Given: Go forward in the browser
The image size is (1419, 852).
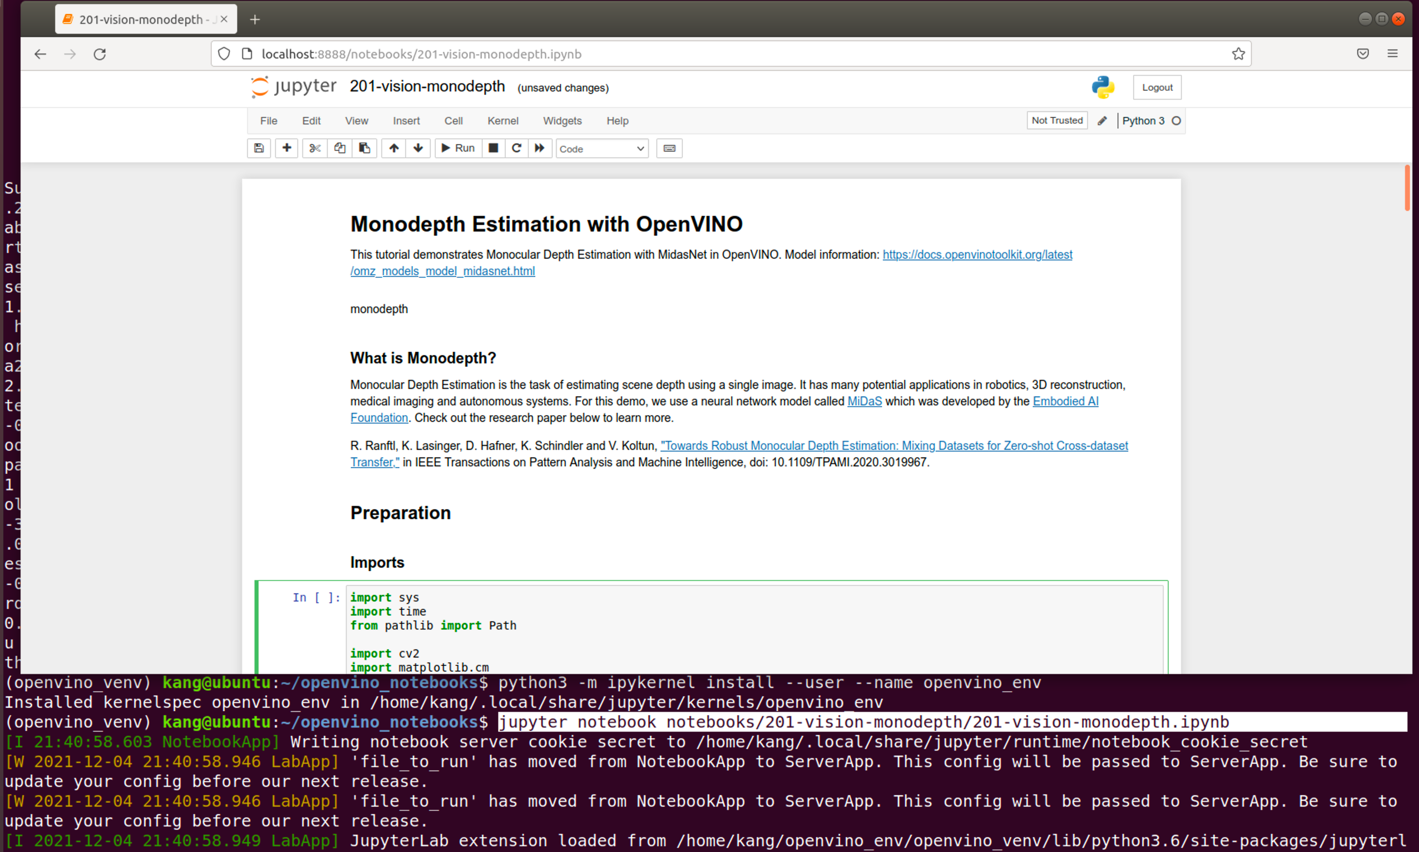Looking at the screenshot, I should tap(70, 54).
